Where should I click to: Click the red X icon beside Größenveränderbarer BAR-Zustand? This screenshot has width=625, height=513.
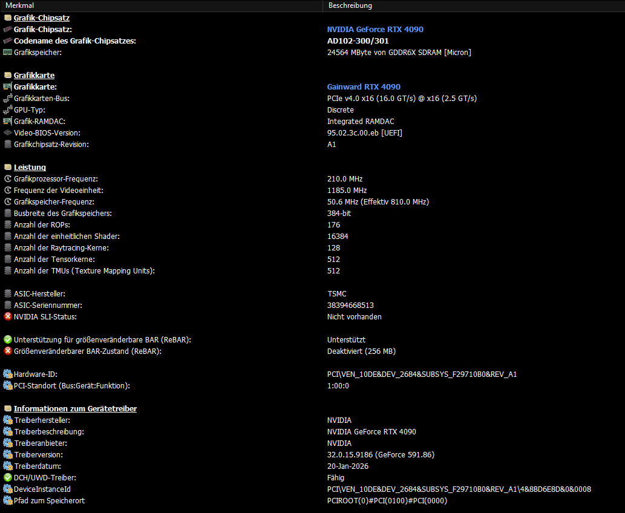point(7,351)
